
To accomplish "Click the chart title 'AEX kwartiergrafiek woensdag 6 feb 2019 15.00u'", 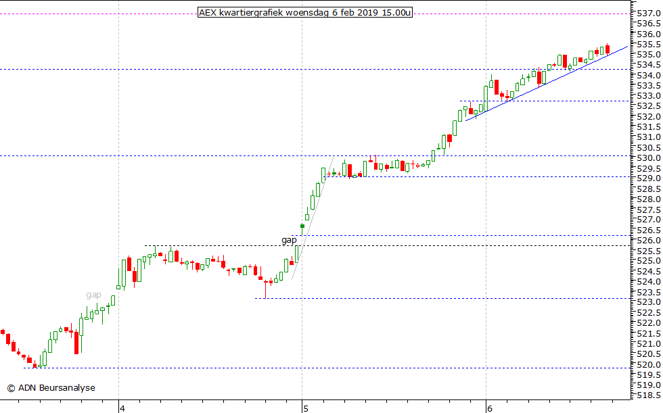I will point(305,13).
